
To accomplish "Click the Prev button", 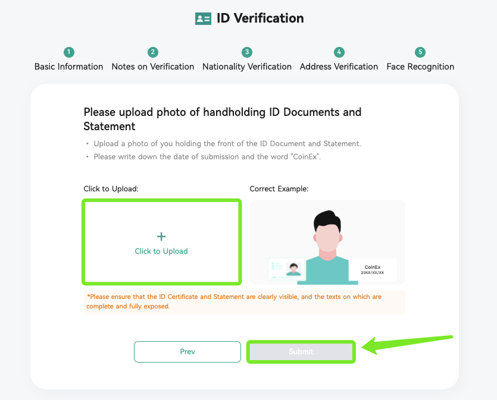I will click(187, 352).
